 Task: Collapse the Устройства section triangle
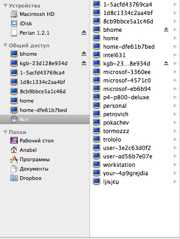click(x=5, y=6)
